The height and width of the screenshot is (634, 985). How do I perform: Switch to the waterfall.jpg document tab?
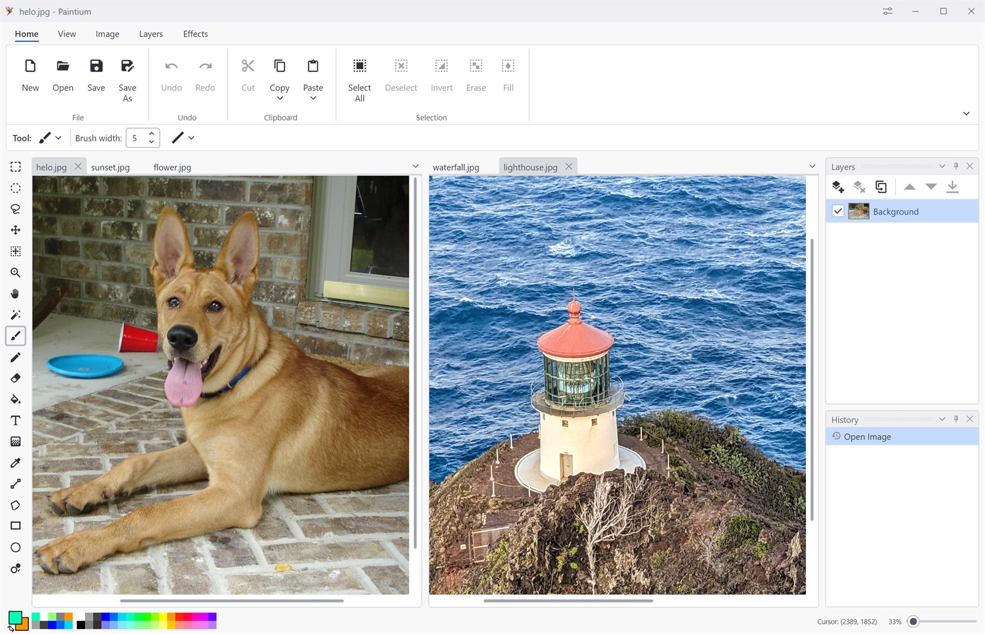(456, 167)
